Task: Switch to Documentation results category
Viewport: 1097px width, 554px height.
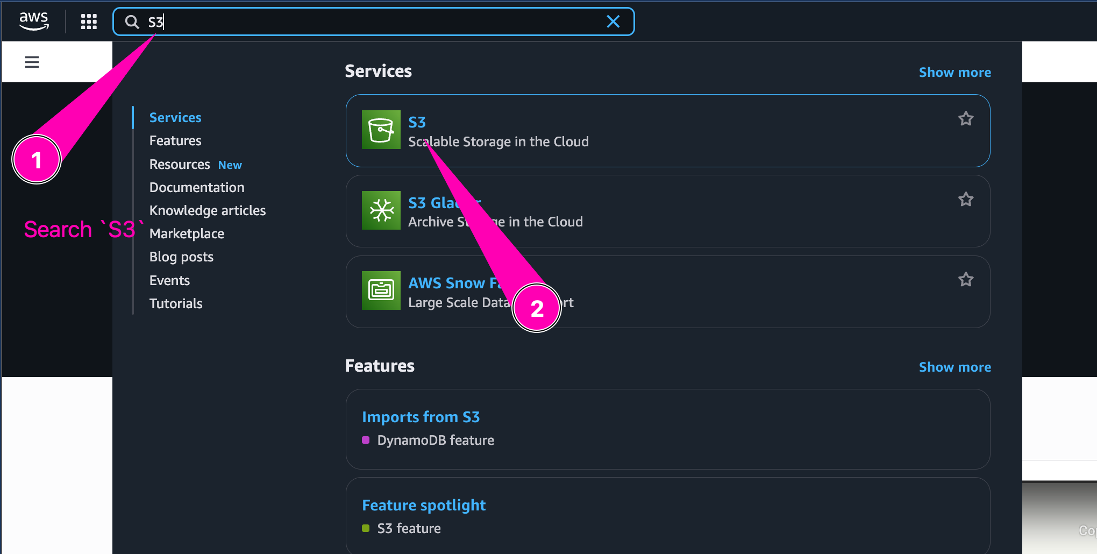Action: pos(197,187)
